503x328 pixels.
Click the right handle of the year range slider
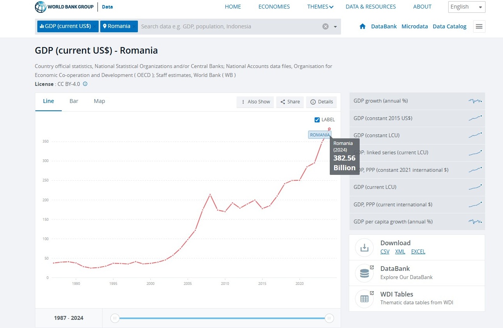tap(329, 318)
